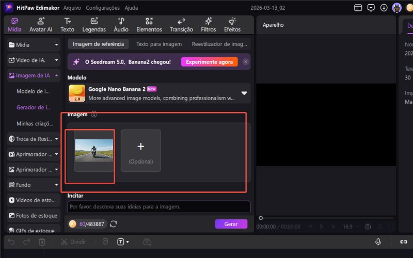Image resolution: width=413 pixels, height=258 pixels.
Task: Open the Ajuda menu
Action: click(x=131, y=8)
